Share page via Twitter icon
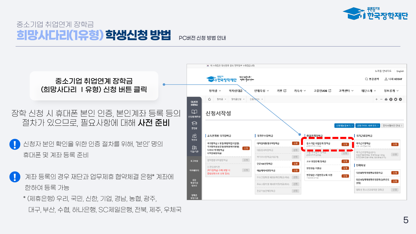Viewport: 416px width, 234px height. pos(395,99)
